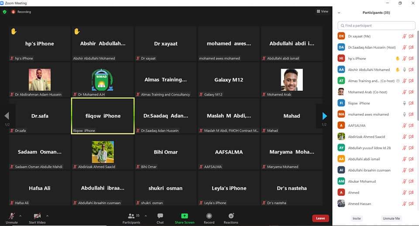Viewport: 419px width, 226px height.
Task: Click muted mic icon on Mahad tile
Action: tap(264, 130)
